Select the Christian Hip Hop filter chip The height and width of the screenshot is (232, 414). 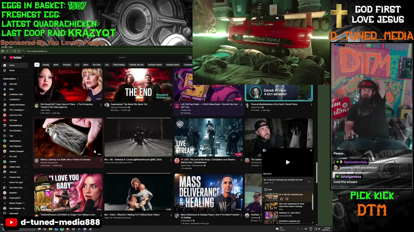(x=136, y=65)
